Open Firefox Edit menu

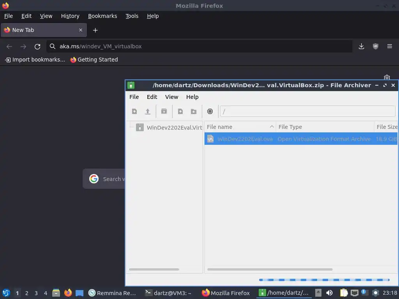[x=26, y=16]
